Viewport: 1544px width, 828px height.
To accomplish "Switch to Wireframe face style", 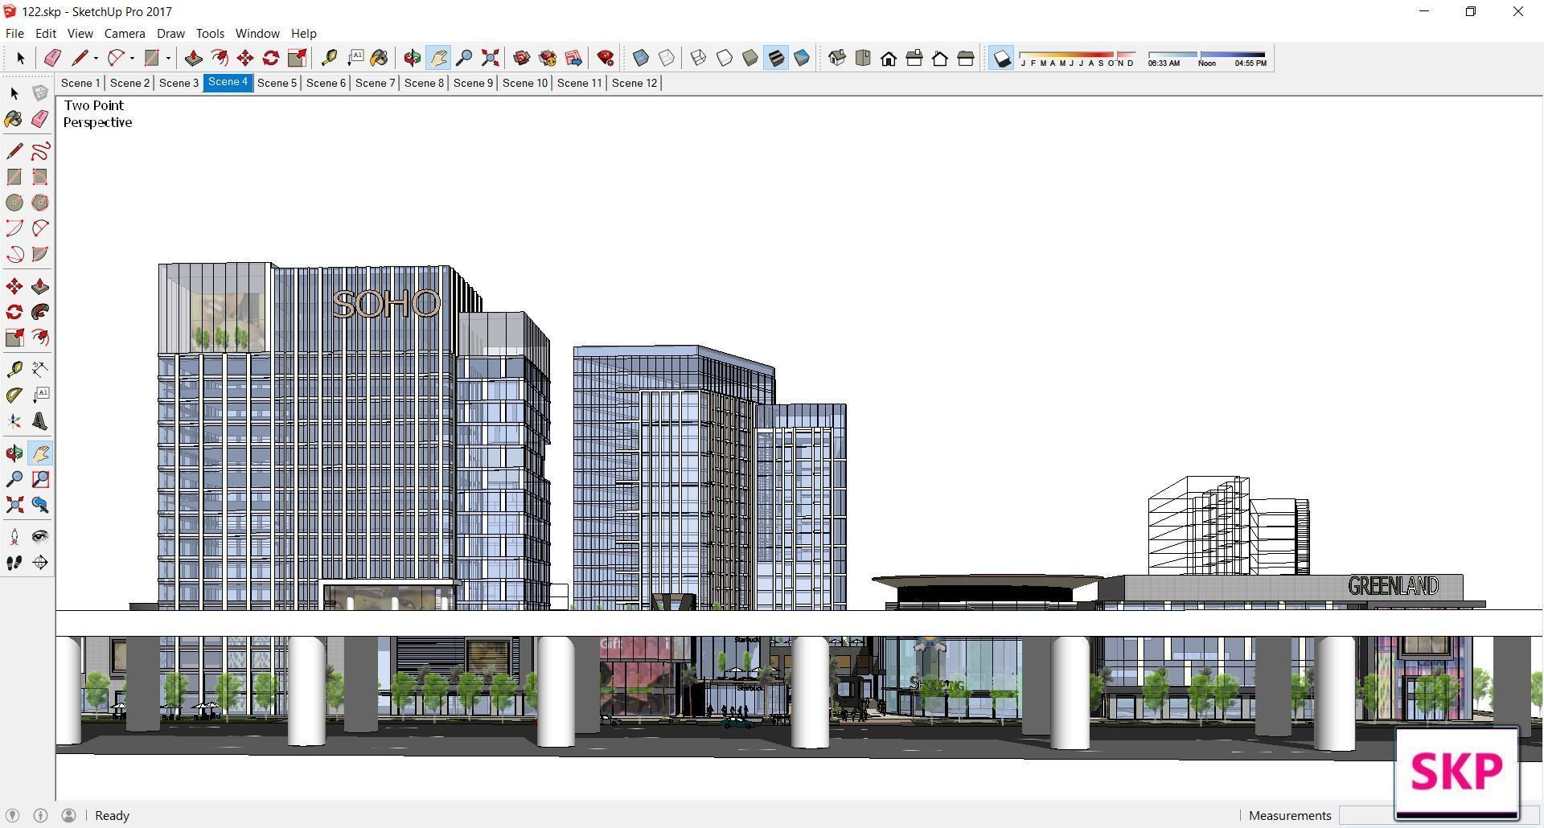I will pos(699,59).
